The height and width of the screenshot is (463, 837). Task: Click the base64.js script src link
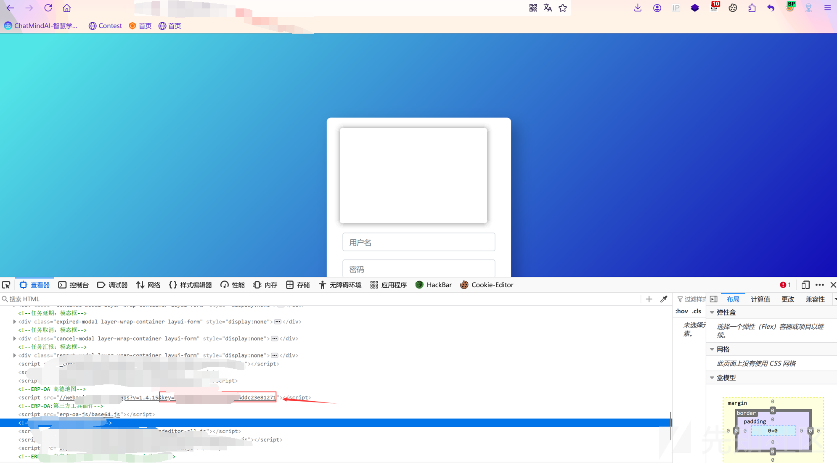tap(90, 414)
